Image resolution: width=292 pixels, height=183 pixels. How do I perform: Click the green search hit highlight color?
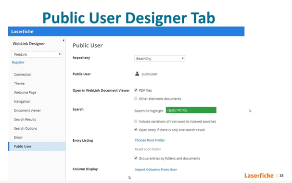click(191, 110)
